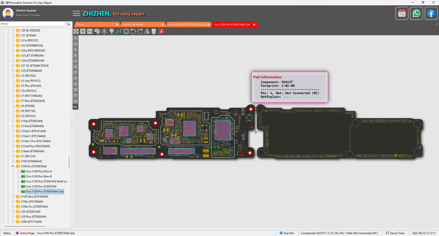
Task: Show layer 1 with the side button
Action: pyautogui.click(x=75, y=38)
